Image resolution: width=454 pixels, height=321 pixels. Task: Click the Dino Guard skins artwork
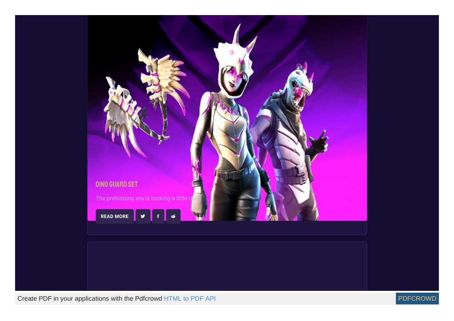tap(227, 118)
